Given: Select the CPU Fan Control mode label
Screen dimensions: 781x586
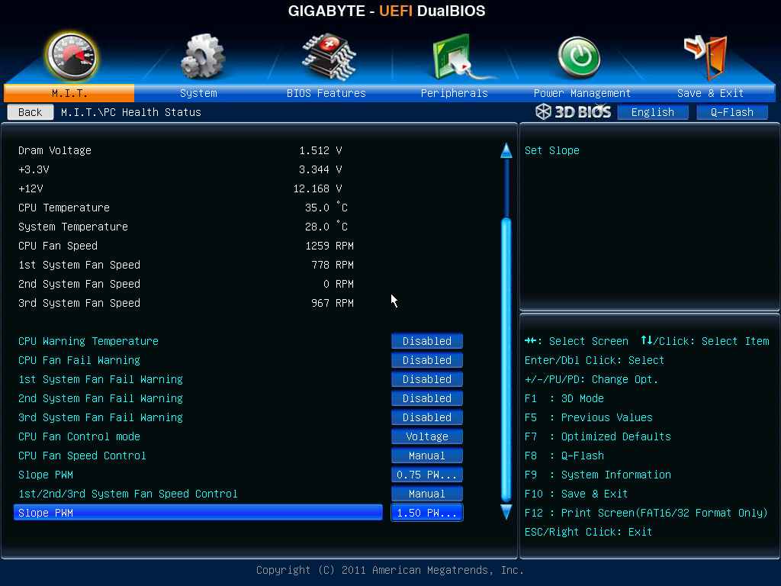Looking at the screenshot, I should click(79, 436).
